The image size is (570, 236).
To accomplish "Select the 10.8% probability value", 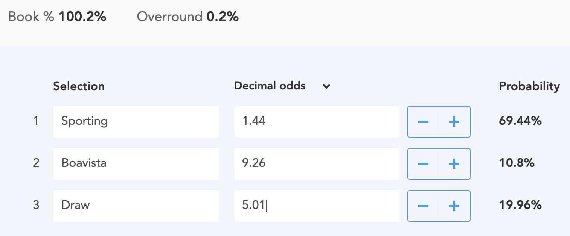I will click(x=517, y=163).
